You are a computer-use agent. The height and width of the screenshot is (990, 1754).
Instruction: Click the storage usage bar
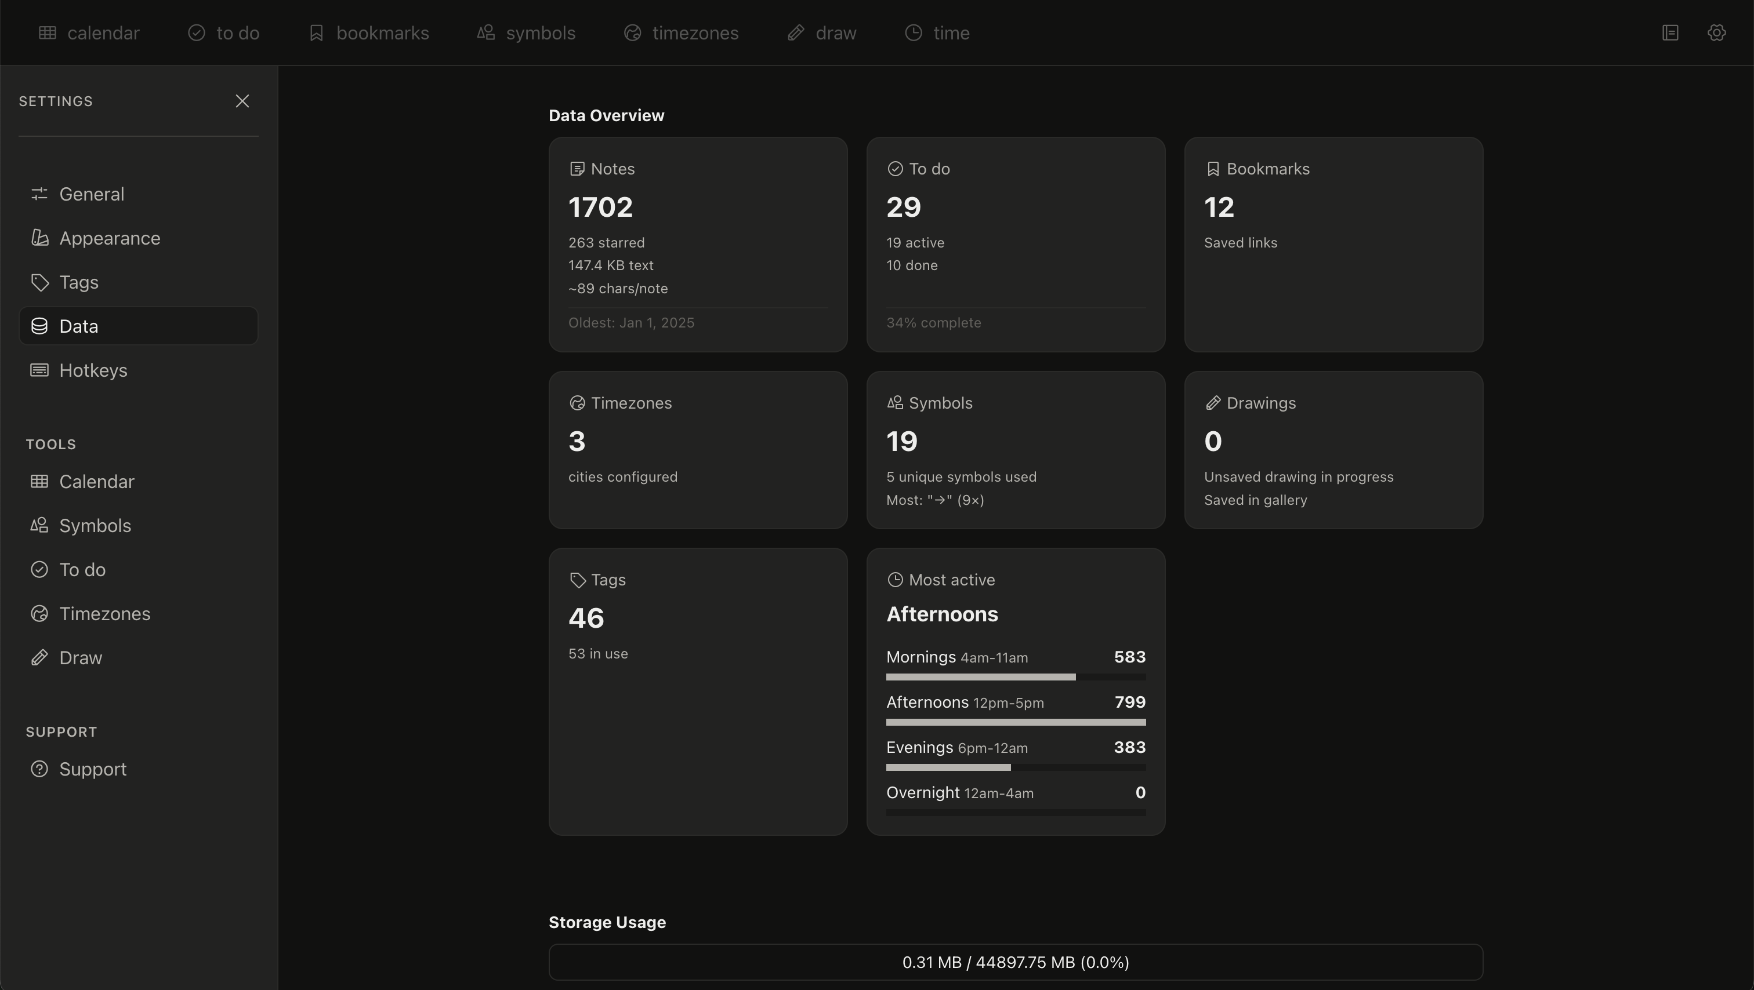(1016, 962)
